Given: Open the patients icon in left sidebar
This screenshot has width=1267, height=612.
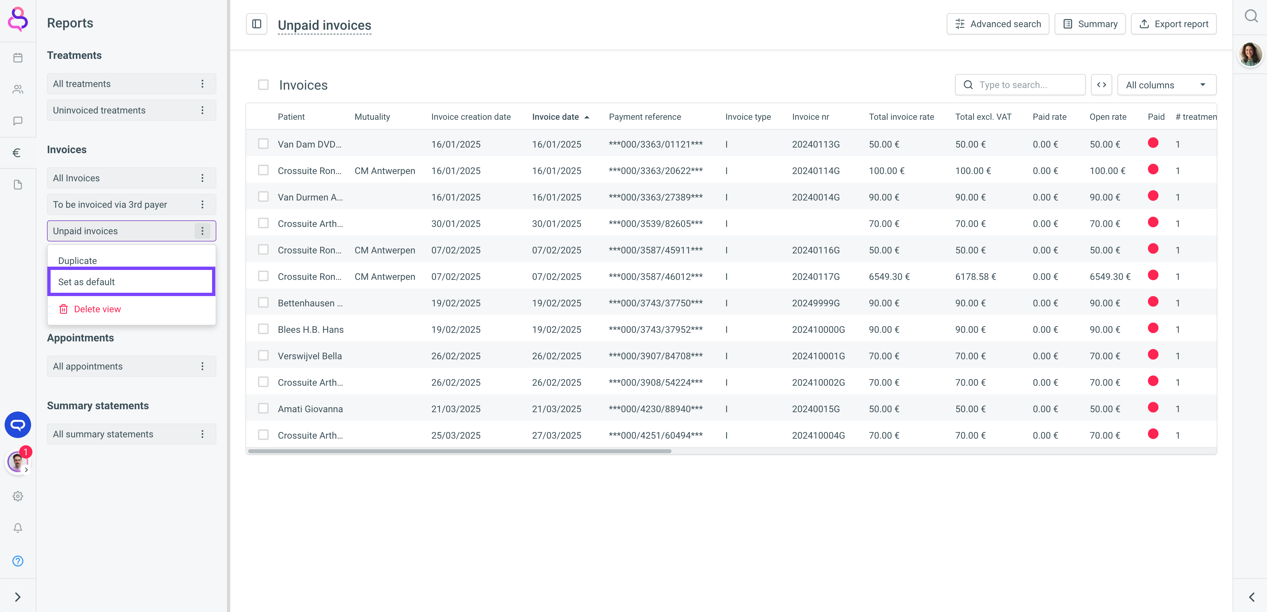Looking at the screenshot, I should [x=18, y=89].
